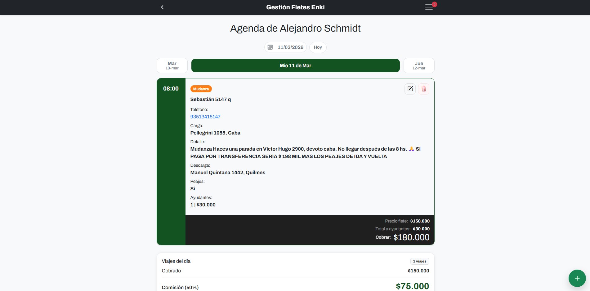Click the red notification badge
Screen dimensions: 590x291
pos(434,4)
